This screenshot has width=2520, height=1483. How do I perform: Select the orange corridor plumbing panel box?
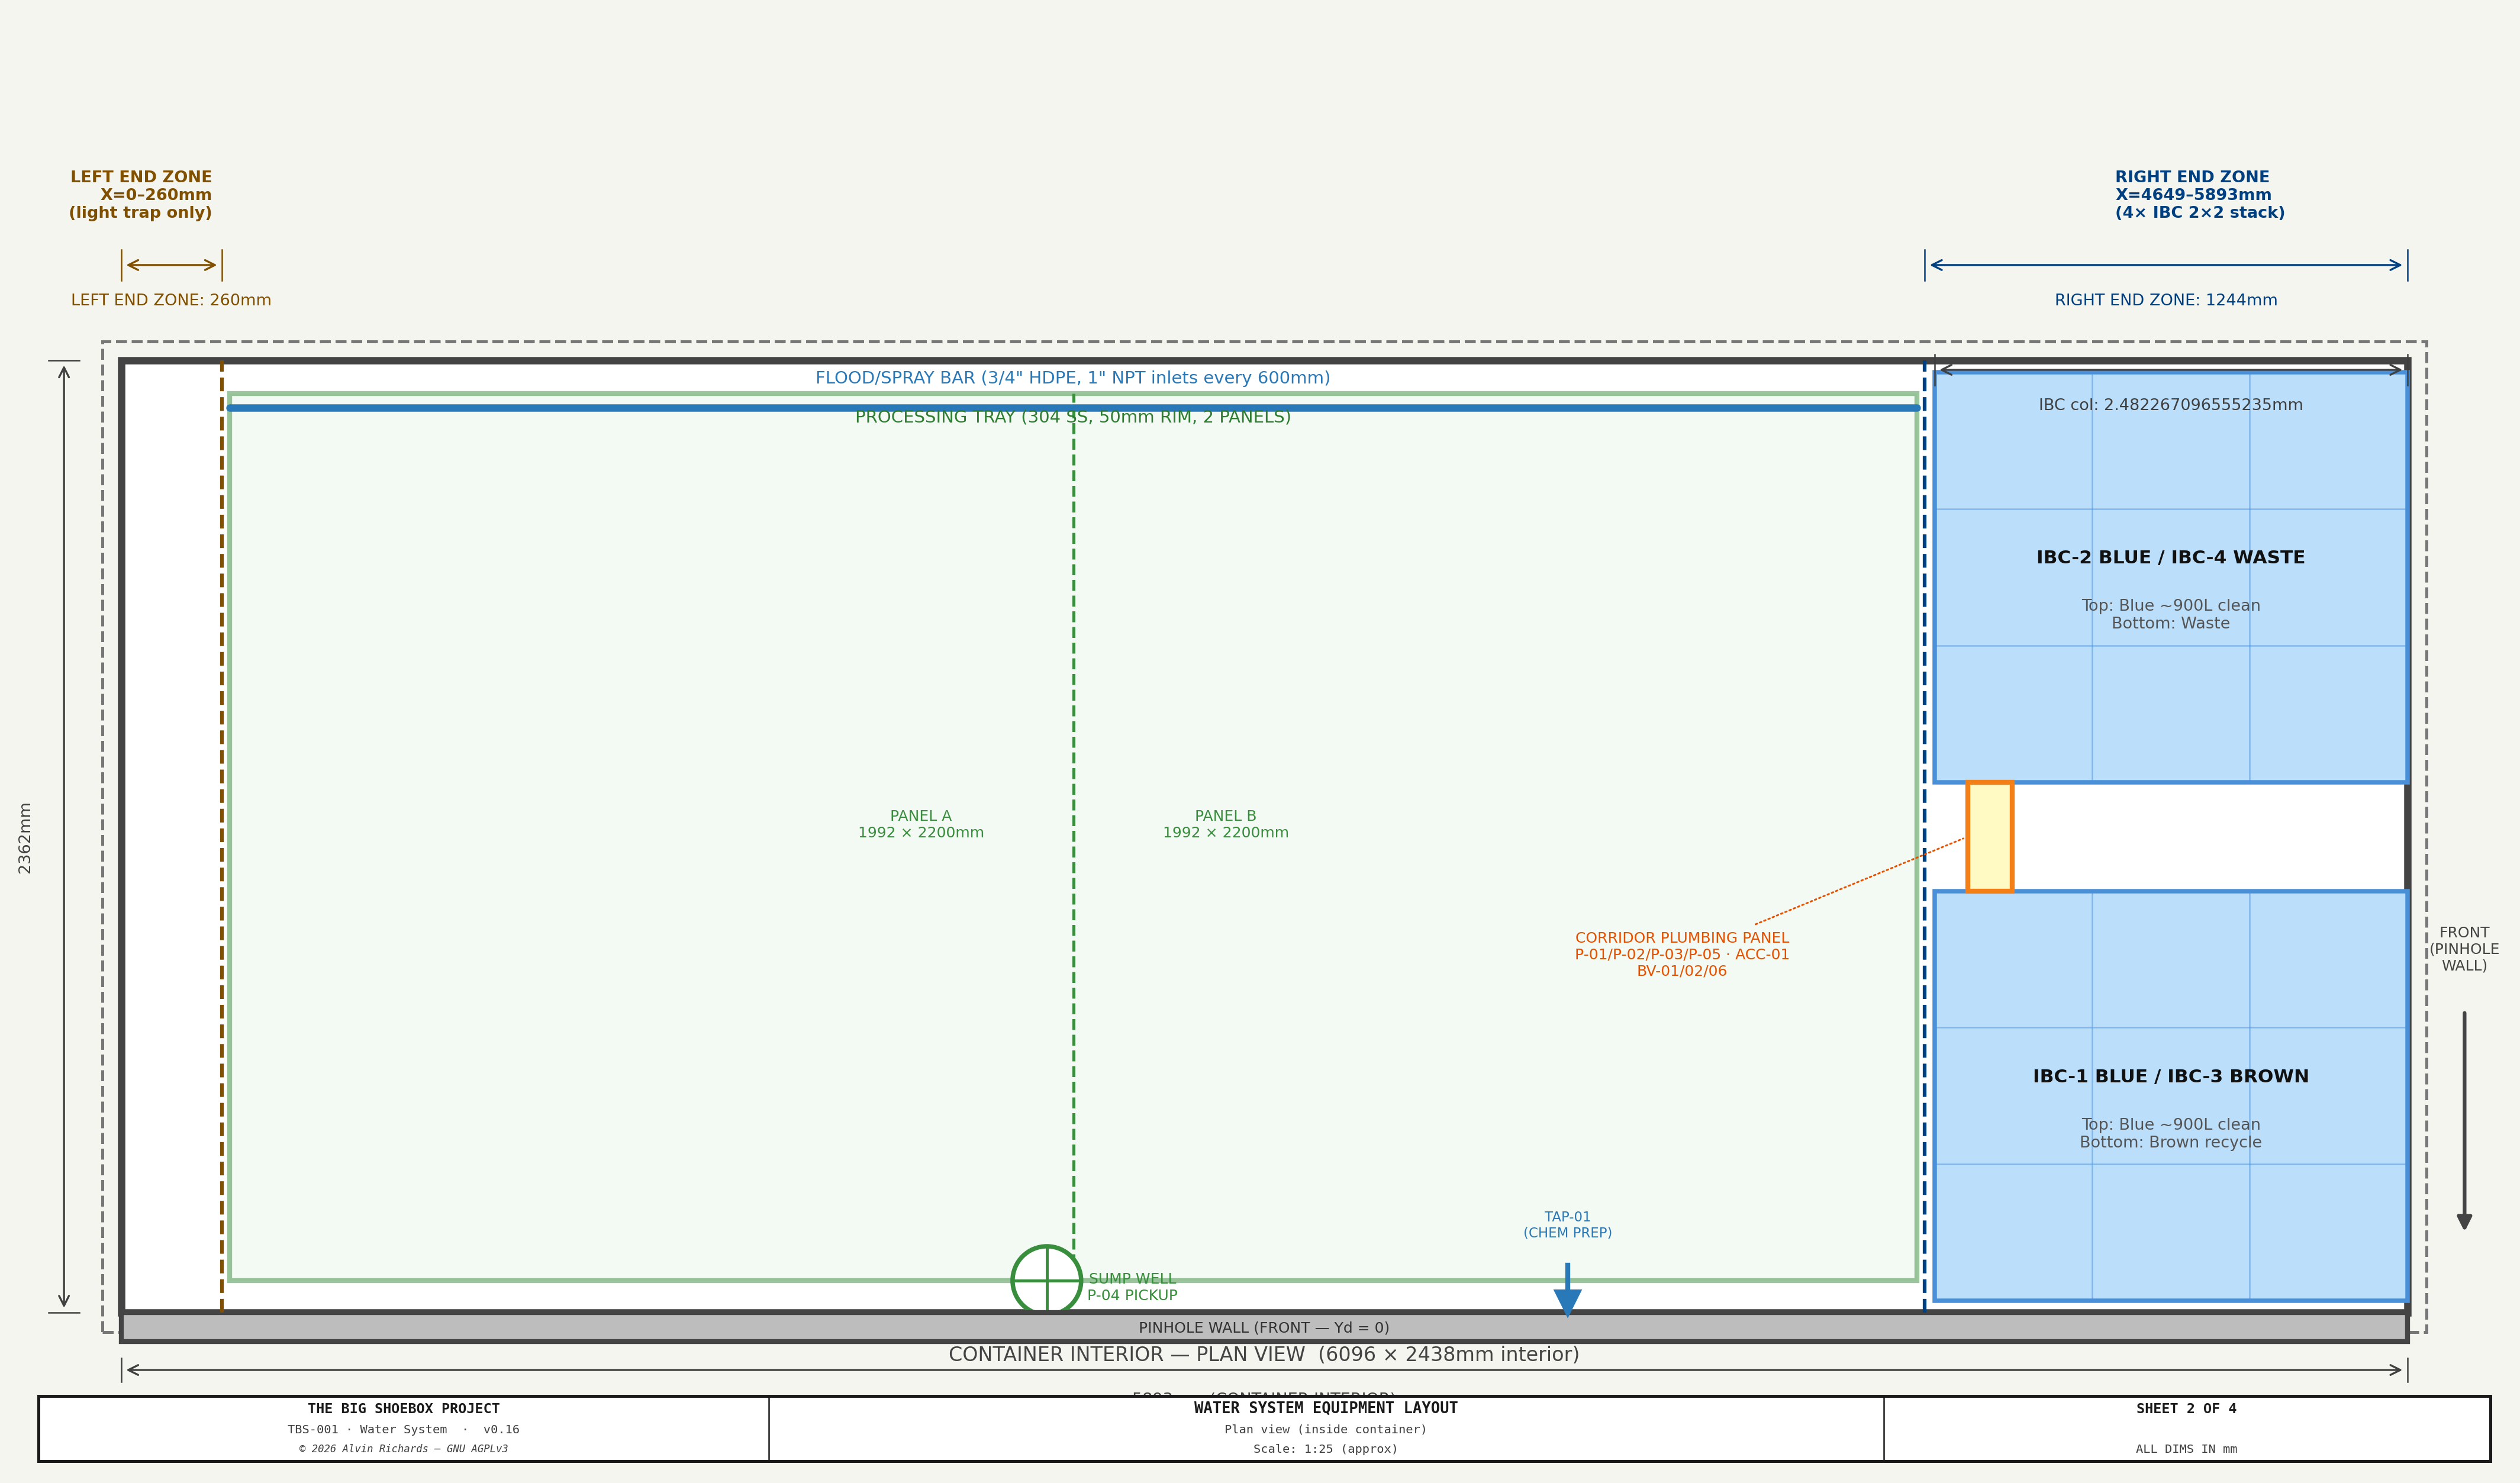coord(1989,836)
